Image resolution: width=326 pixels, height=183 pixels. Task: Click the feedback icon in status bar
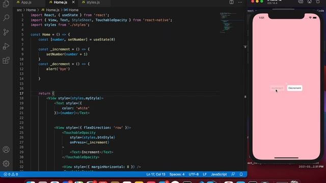click(233, 174)
